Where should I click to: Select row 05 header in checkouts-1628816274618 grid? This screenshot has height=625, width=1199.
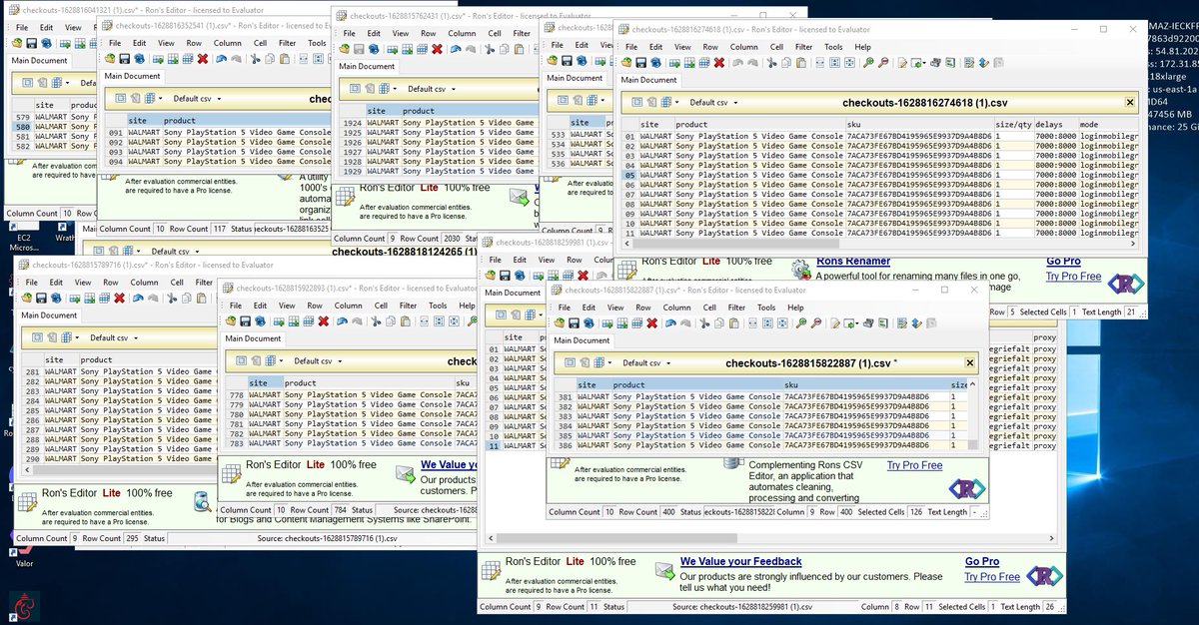click(629, 175)
